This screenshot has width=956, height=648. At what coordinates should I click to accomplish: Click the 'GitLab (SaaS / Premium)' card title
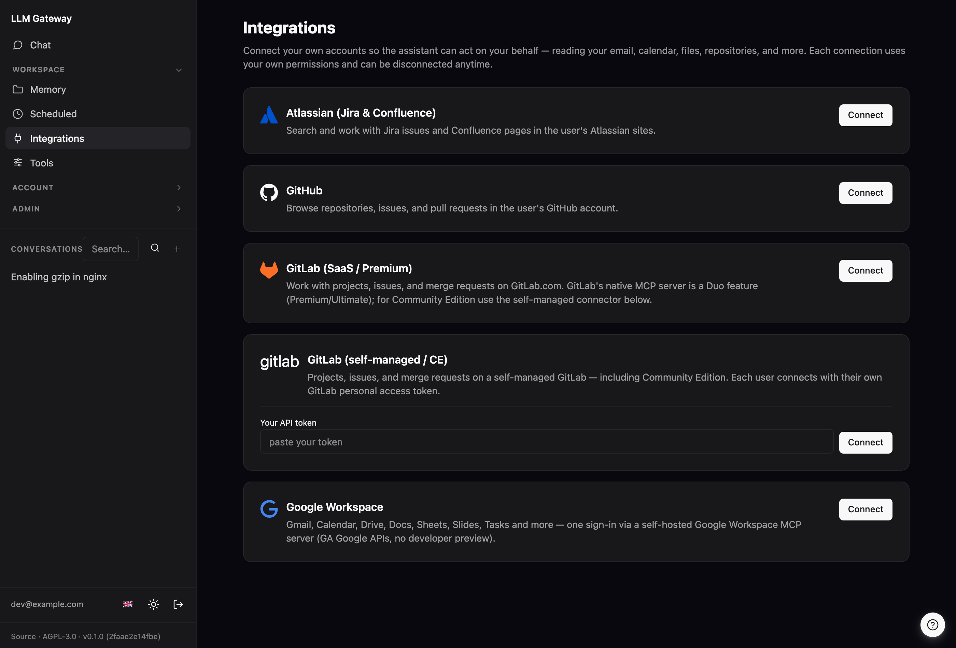[349, 268]
